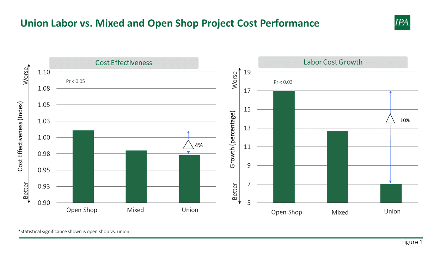Click the Union label under Labor Cost Growth

tap(392, 211)
